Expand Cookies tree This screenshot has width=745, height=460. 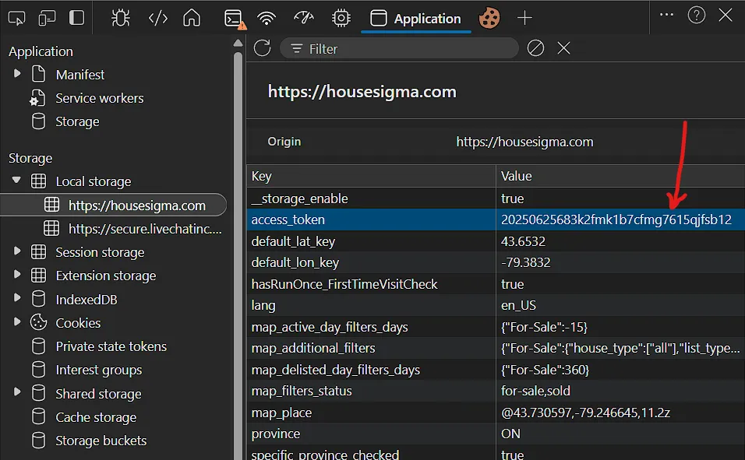click(x=17, y=321)
